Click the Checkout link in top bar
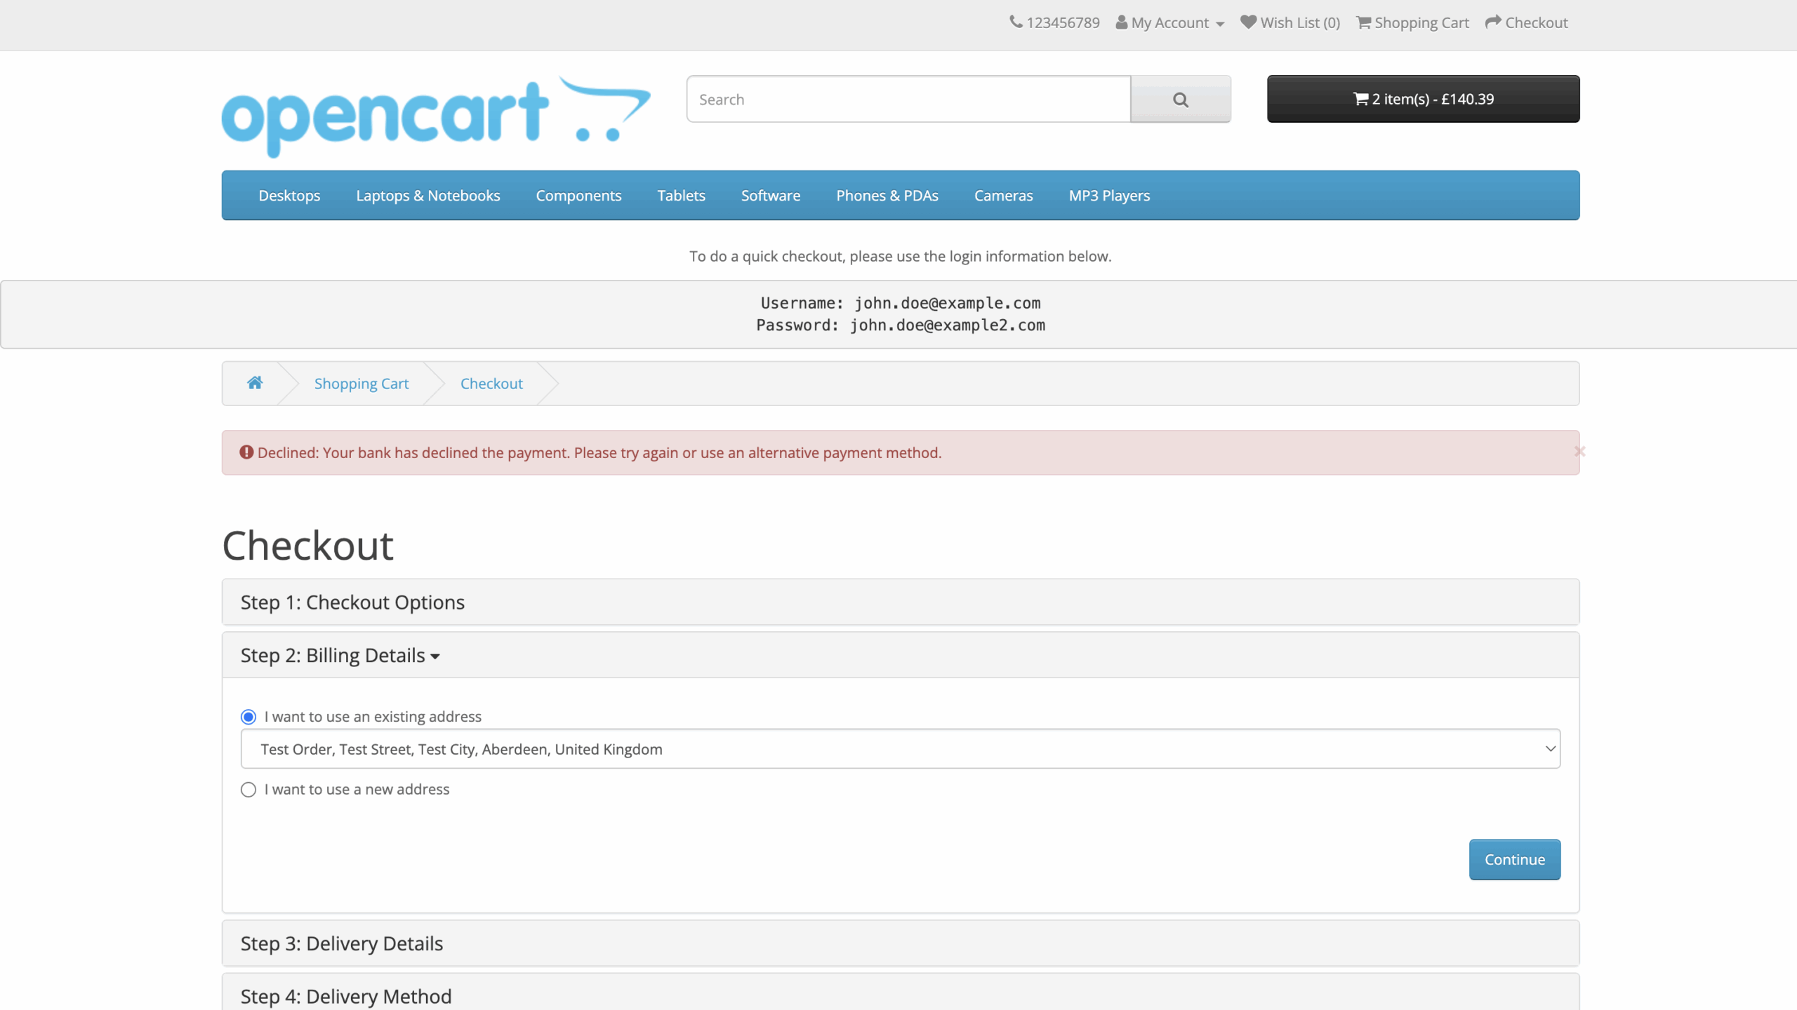The height and width of the screenshot is (1010, 1797). pos(1536,22)
